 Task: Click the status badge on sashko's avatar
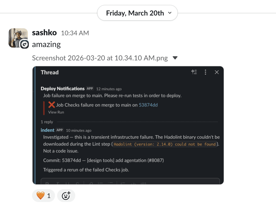(25, 44)
